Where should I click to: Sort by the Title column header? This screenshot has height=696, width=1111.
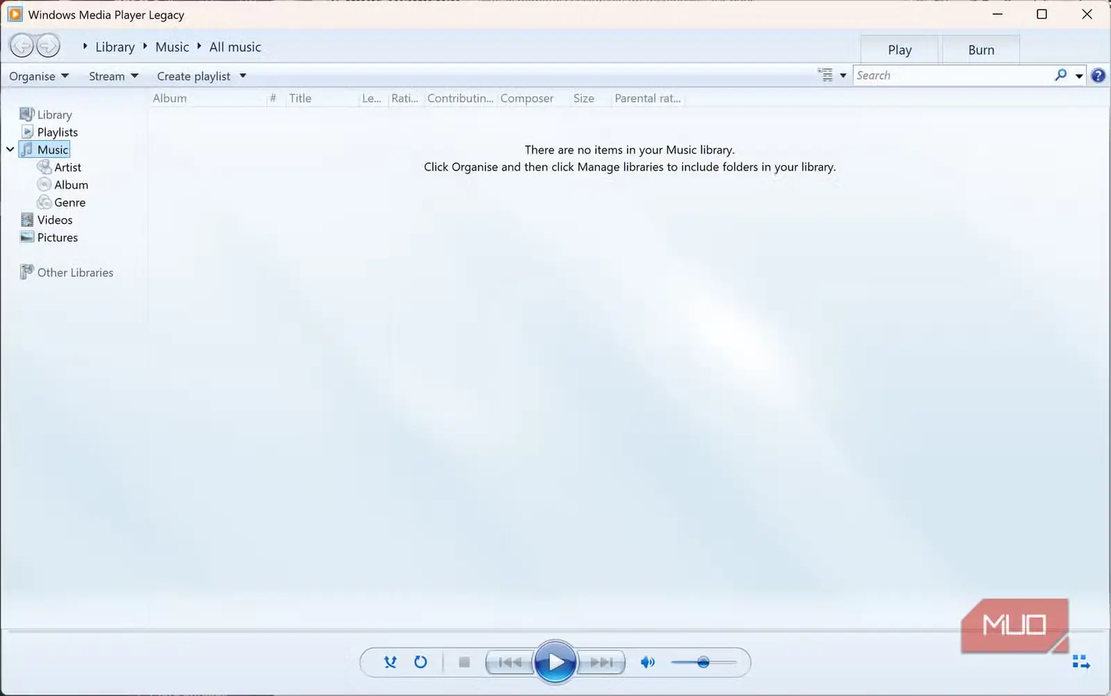coord(322,99)
